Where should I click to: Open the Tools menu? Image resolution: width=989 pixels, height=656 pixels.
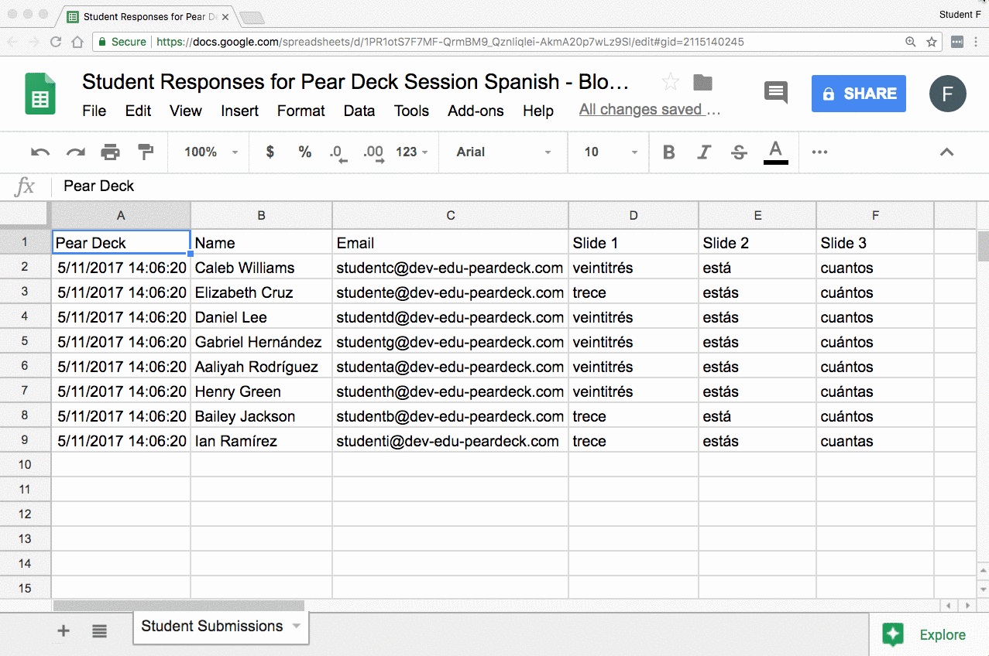click(x=411, y=111)
